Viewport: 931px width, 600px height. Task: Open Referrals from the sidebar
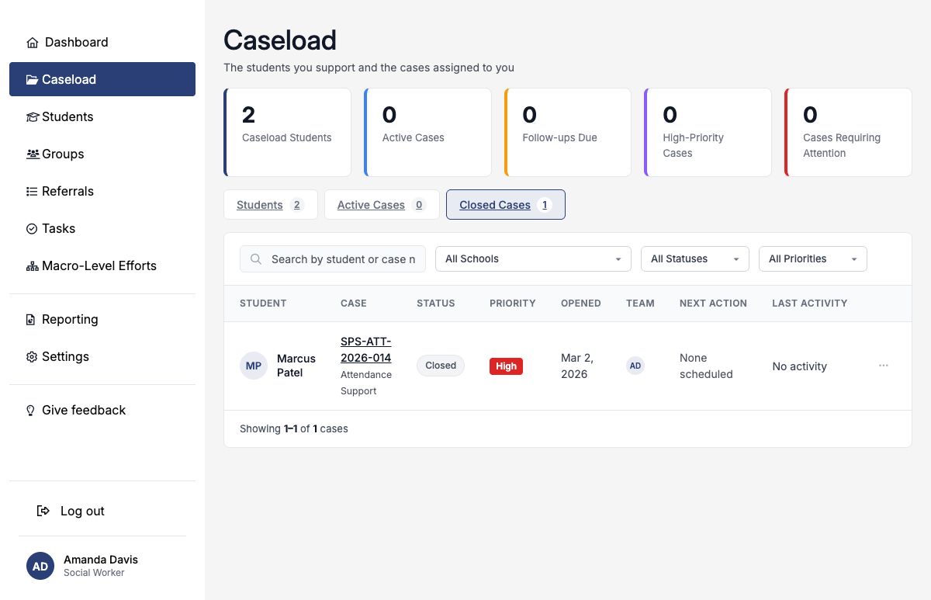point(102,192)
